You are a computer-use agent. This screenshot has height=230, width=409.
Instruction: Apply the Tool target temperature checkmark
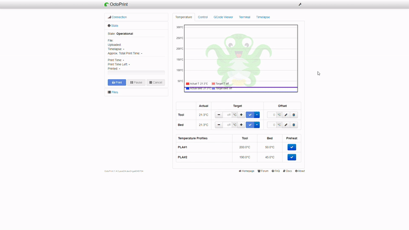[x=250, y=114]
